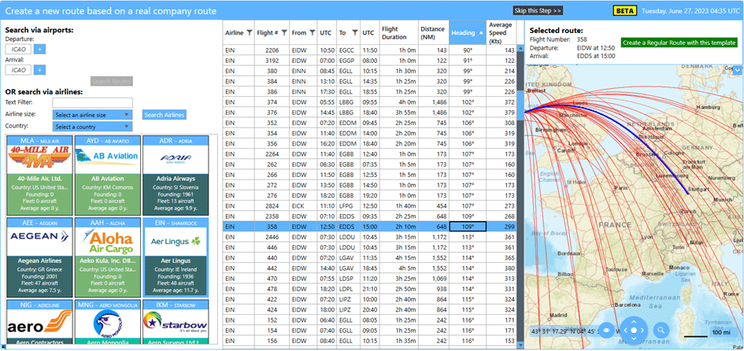This screenshot has width=744, height=351.
Task: Click the To column filter funnel
Action: tap(353, 33)
